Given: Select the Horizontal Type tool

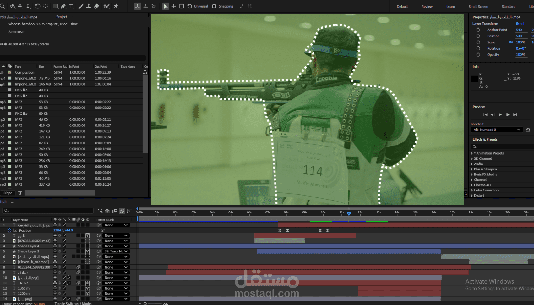Looking at the screenshot, I should click(x=71, y=6).
